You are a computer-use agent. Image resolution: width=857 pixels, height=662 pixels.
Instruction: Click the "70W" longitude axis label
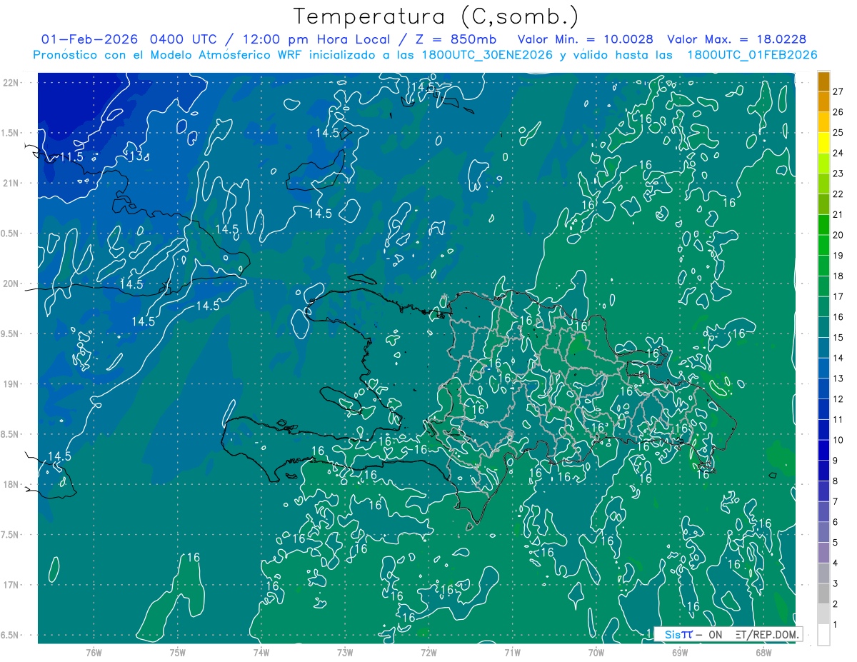596,652
